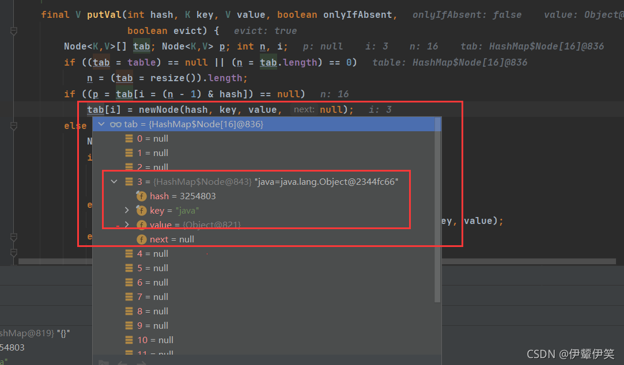Select the hash = 3254803 row

pos(264,196)
